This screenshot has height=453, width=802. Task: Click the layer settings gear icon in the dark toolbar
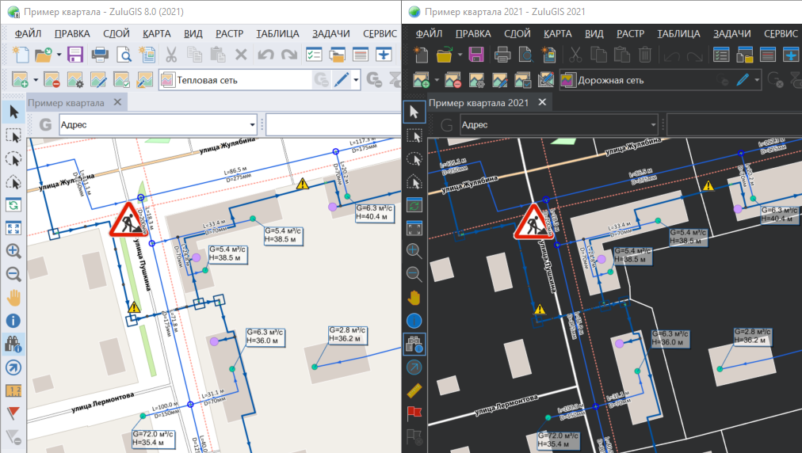(476, 80)
